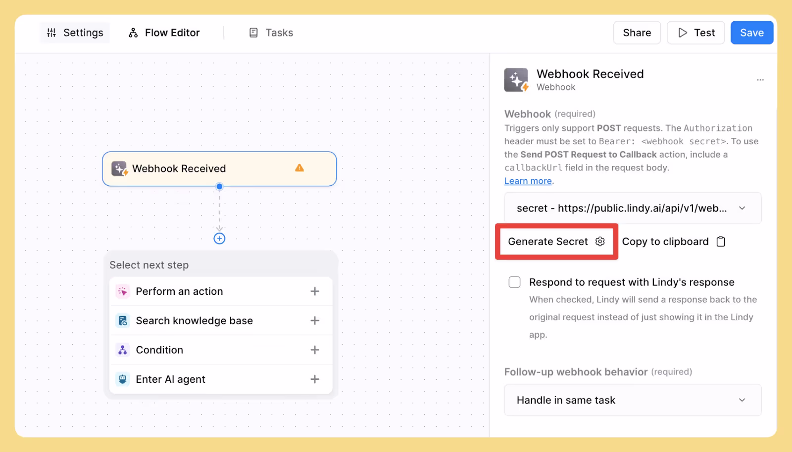Image resolution: width=792 pixels, height=452 pixels.
Task: Click the play icon in Test button
Action: pyautogui.click(x=683, y=33)
